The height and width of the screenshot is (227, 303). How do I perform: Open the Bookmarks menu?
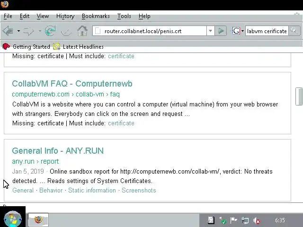[x=96, y=16]
